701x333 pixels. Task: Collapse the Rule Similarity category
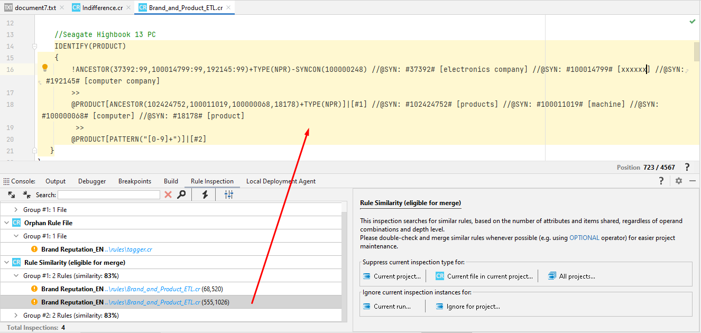tap(7, 263)
